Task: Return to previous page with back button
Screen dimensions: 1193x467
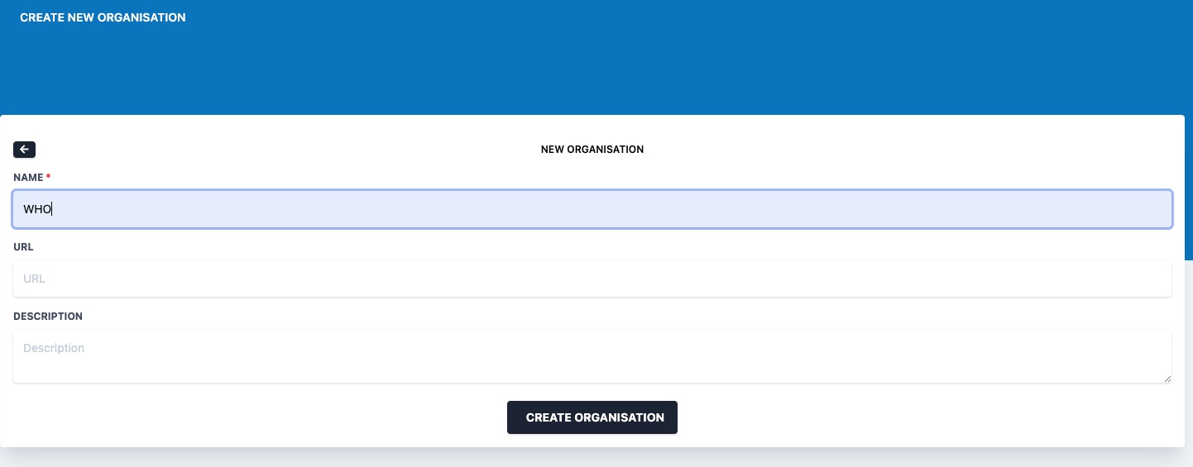Action: click(24, 150)
